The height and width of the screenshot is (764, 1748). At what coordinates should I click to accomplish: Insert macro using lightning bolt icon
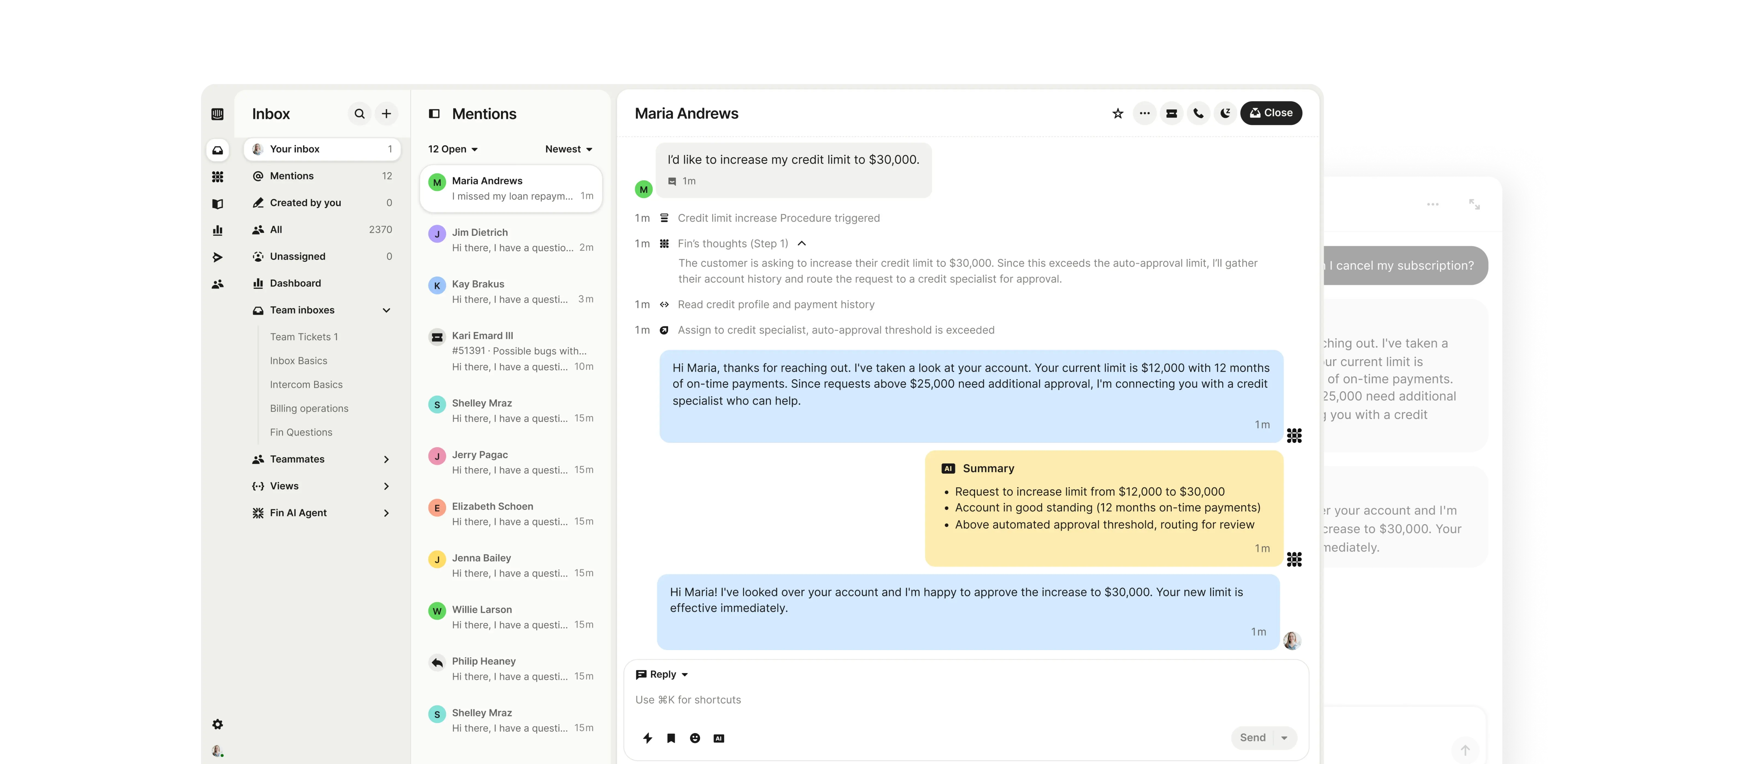[x=647, y=738]
